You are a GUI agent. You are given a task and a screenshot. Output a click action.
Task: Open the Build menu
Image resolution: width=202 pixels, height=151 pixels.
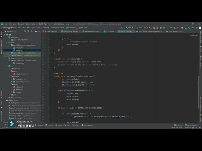pyautogui.click(x=41, y=24)
